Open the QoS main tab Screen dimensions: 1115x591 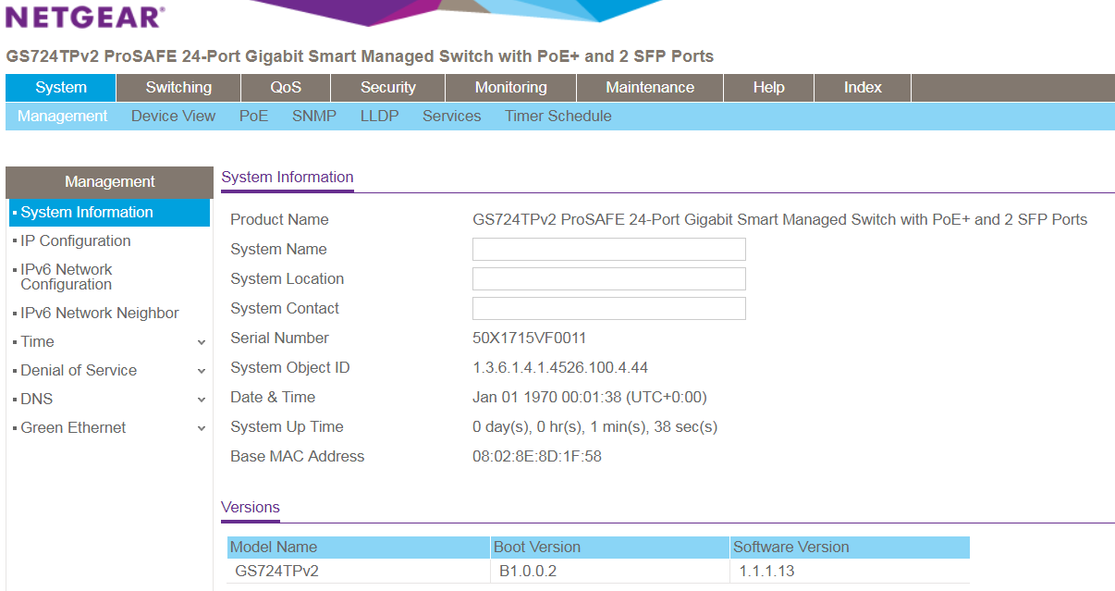[286, 88]
